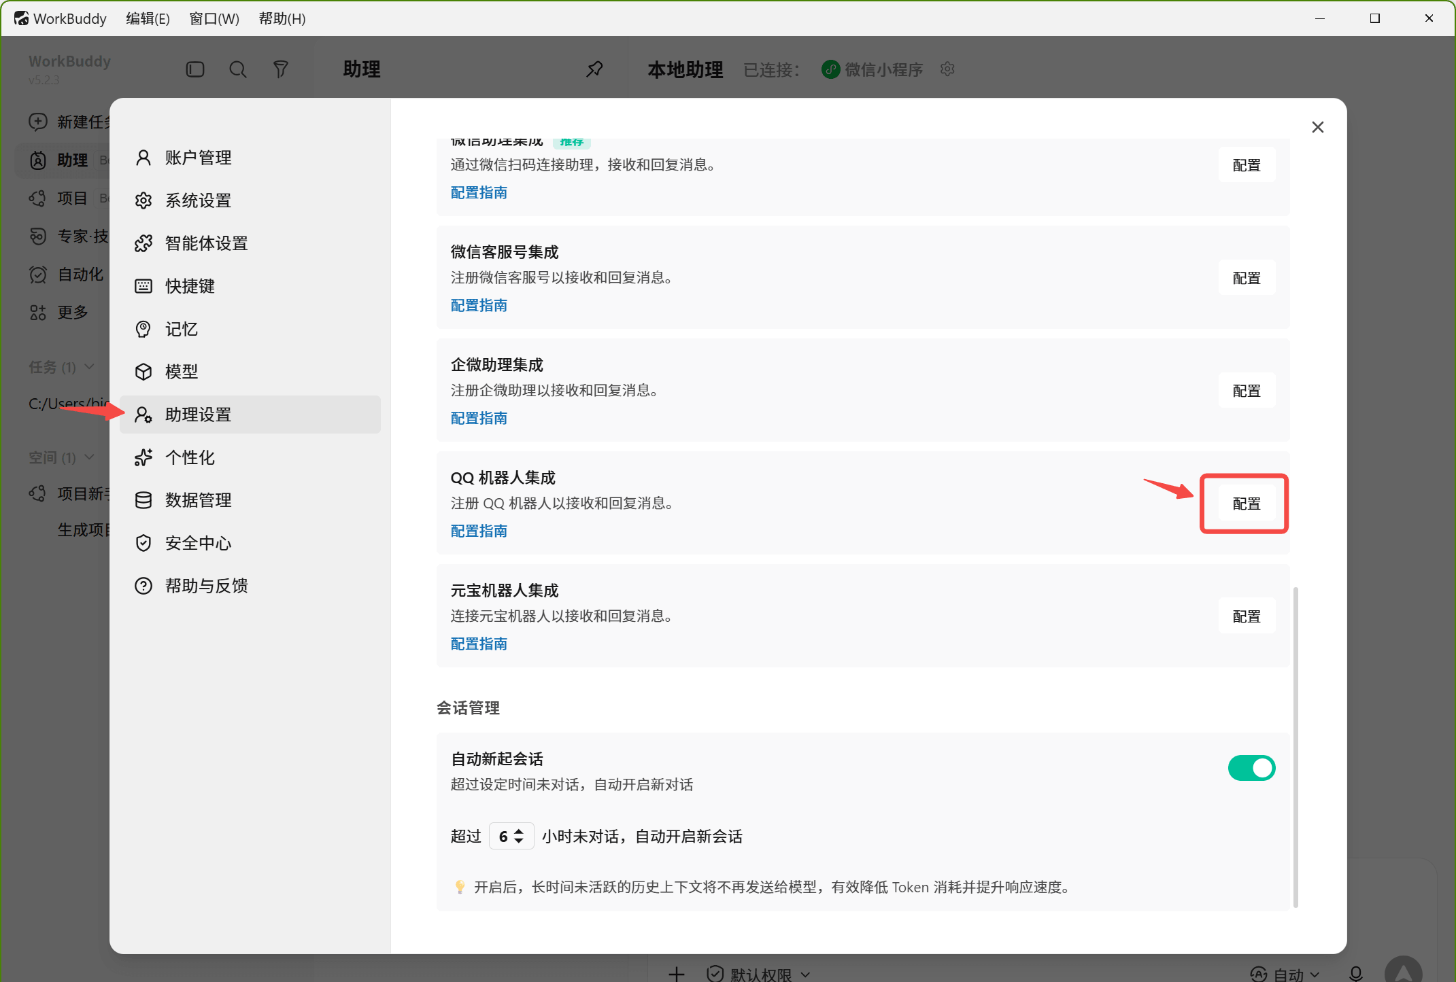
Task: Click the 更多 grid icon in sidebar
Action: click(x=38, y=312)
